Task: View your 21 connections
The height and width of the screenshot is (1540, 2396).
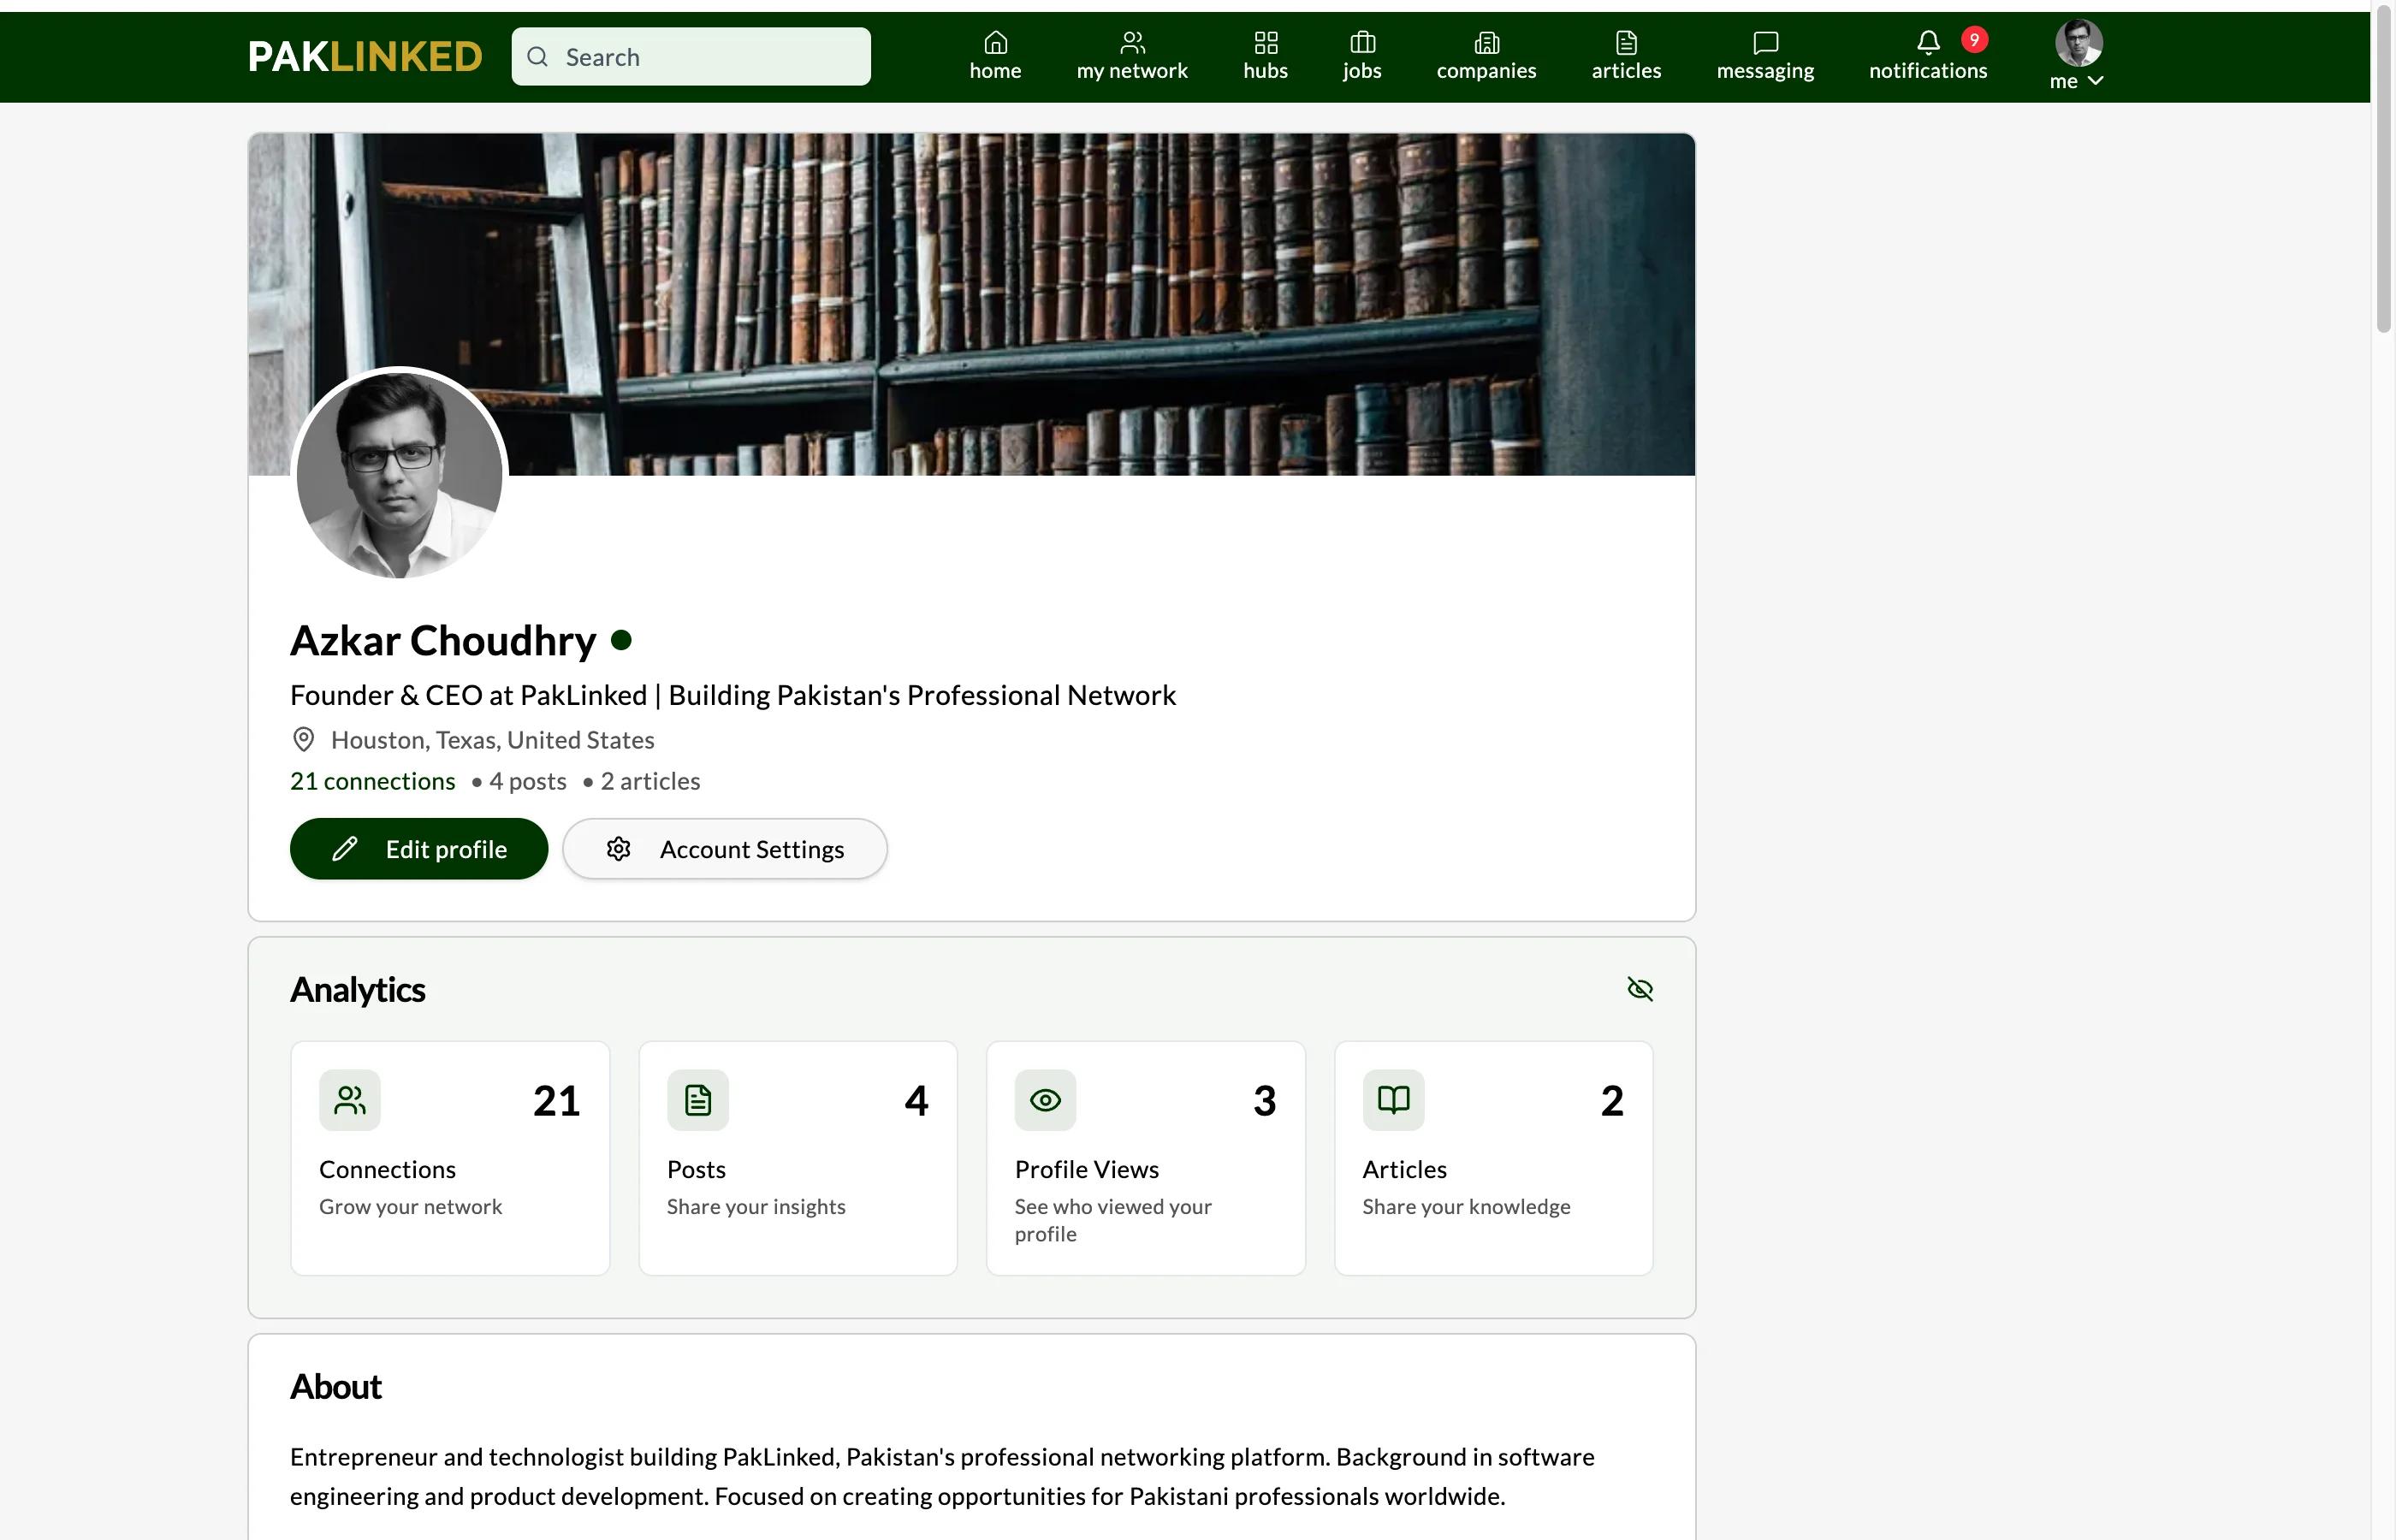Action: [x=372, y=781]
